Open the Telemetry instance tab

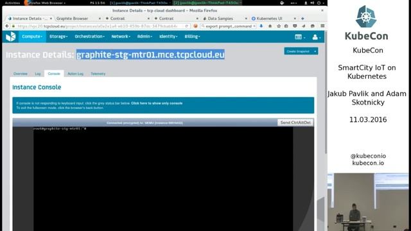98,74
